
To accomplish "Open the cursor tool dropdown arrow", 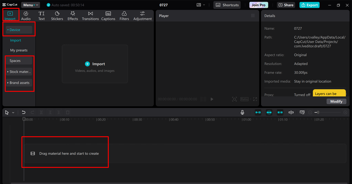I will pyautogui.click(x=13, y=113).
